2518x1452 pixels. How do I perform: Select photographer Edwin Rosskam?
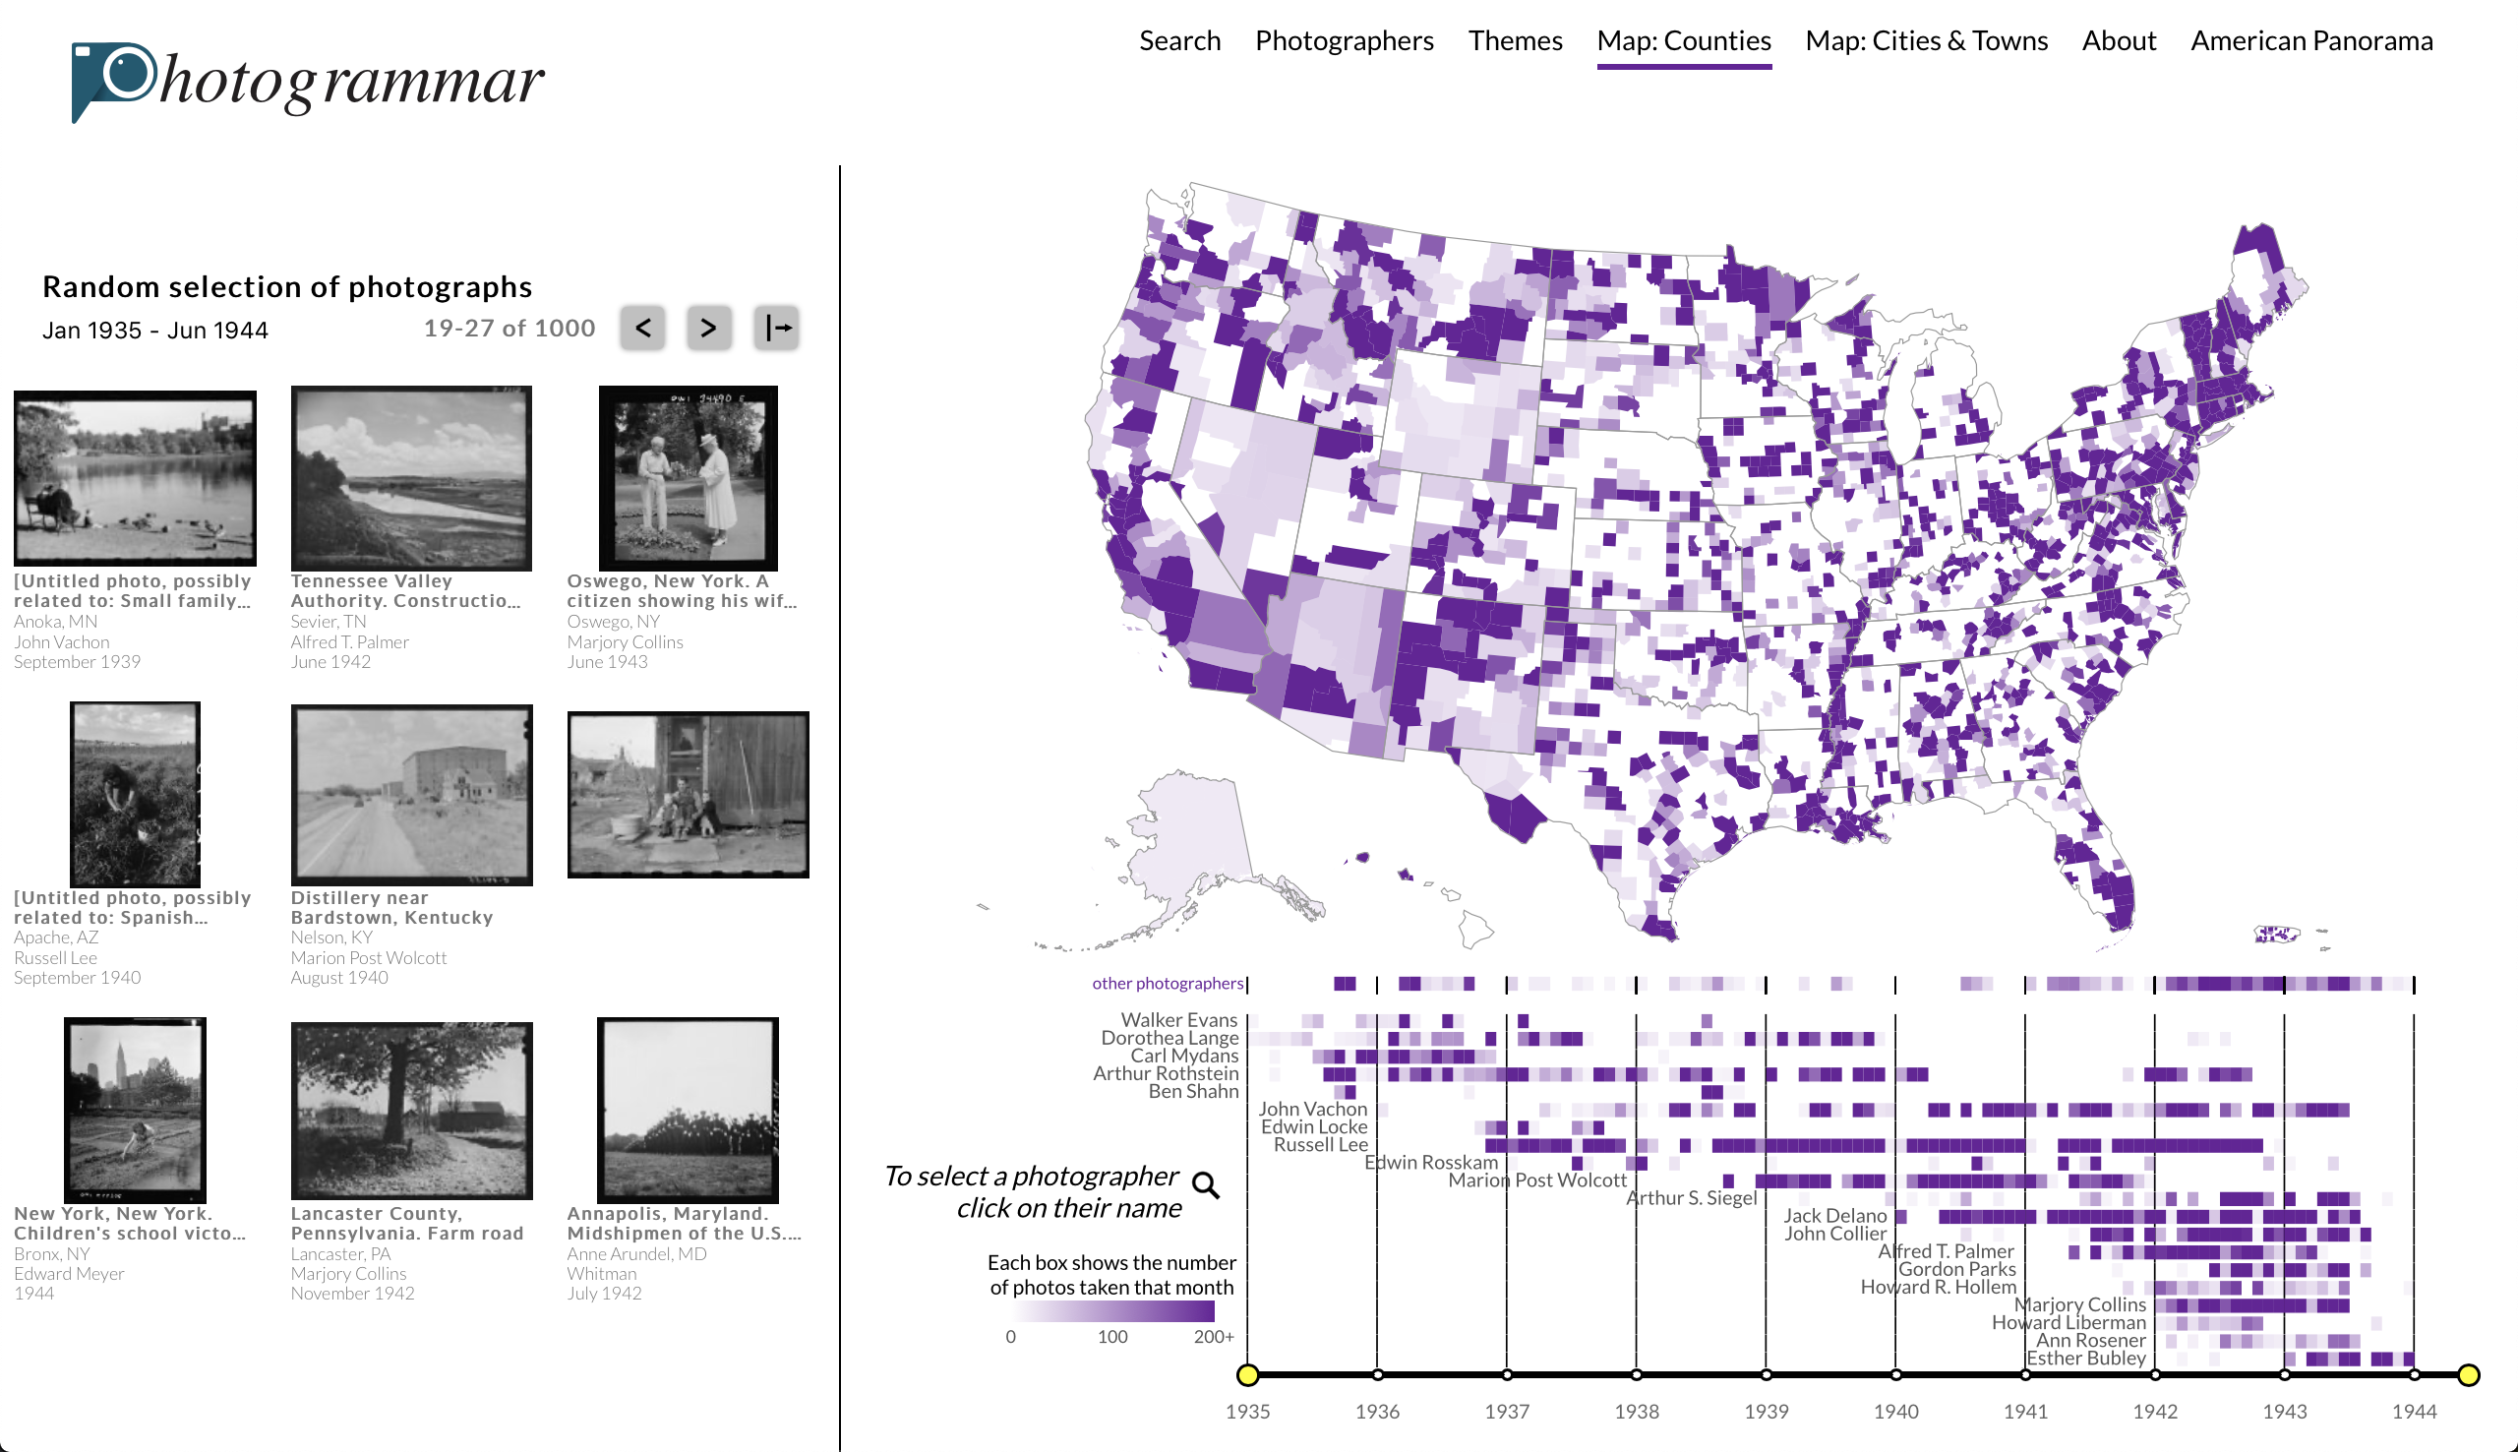pos(1430,1163)
